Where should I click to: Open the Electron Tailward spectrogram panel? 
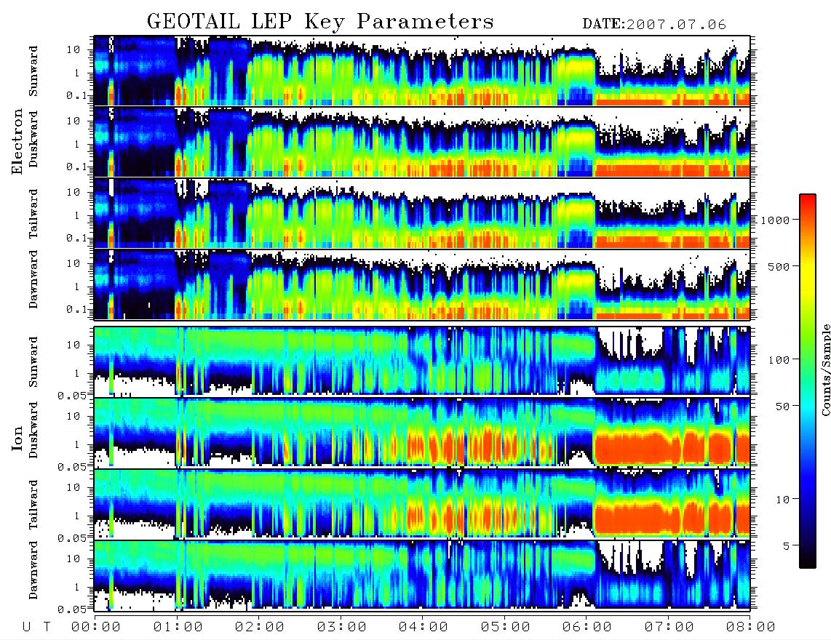click(422, 214)
